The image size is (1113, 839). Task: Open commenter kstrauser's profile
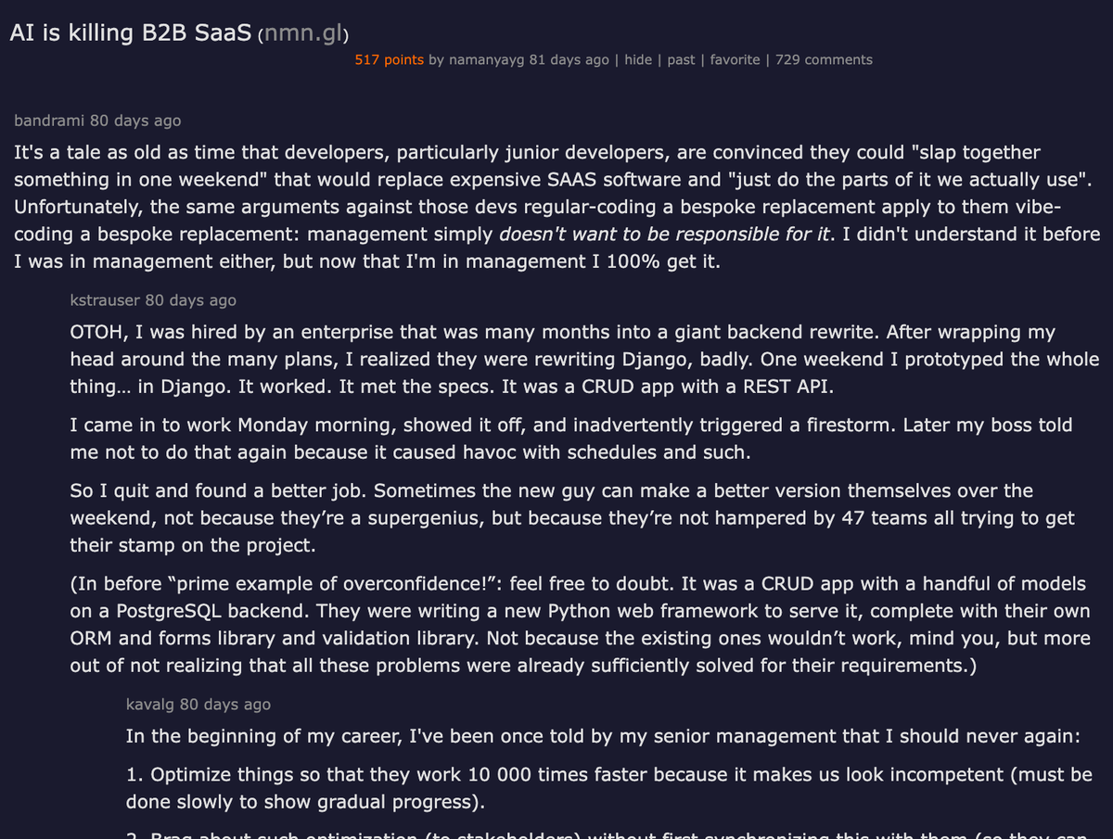click(x=105, y=300)
